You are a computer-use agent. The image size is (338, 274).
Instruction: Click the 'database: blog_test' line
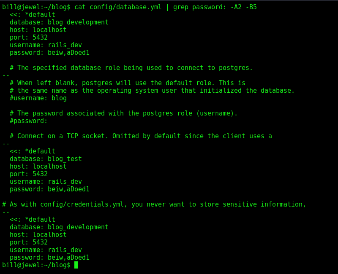46,159
